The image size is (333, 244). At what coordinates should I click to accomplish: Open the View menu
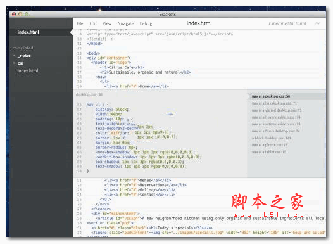point(107,23)
